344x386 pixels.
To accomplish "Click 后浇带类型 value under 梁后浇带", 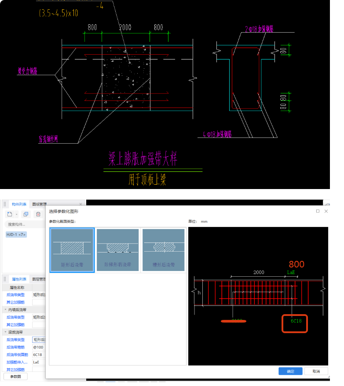I will point(39,339).
